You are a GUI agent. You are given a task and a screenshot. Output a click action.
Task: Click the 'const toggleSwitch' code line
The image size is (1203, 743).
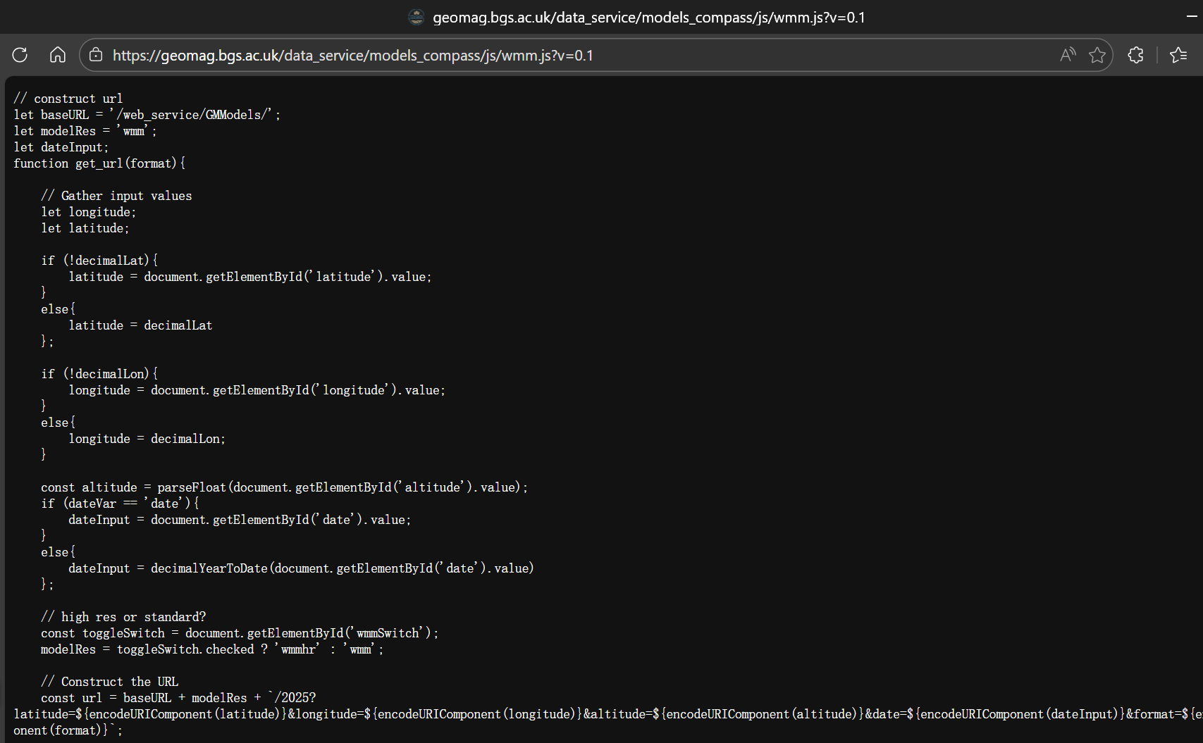pos(240,633)
